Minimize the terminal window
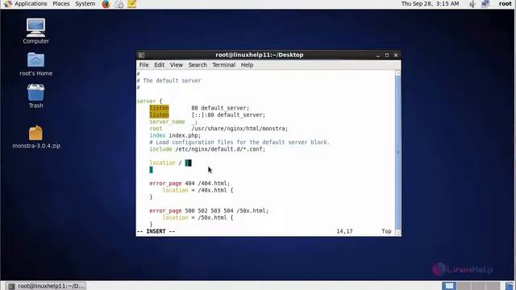Image resolution: width=516 pixels, height=290 pixels. pyautogui.click(x=378, y=56)
